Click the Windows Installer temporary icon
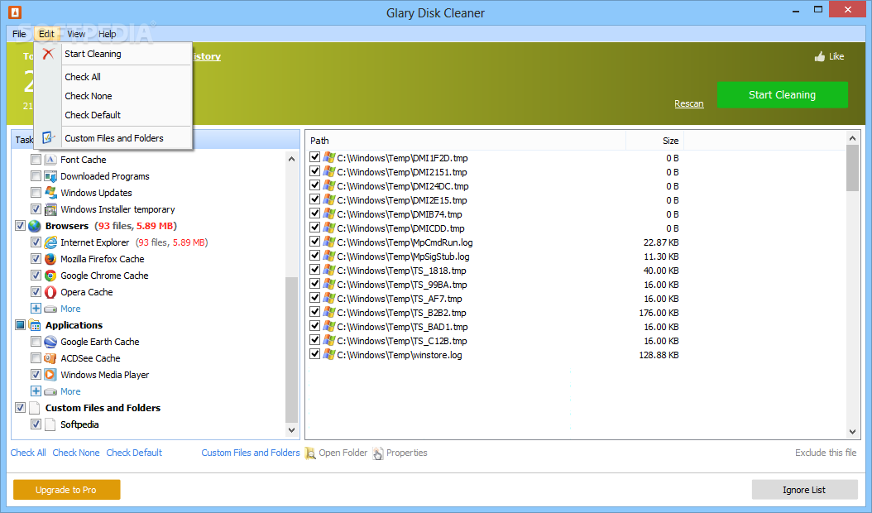 [x=50, y=209]
